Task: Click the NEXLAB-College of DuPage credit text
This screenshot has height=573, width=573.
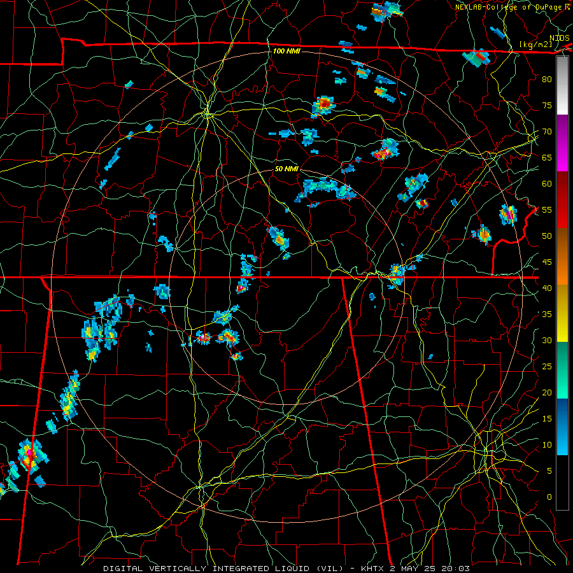Action: pyautogui.click(x=509, y=7)
